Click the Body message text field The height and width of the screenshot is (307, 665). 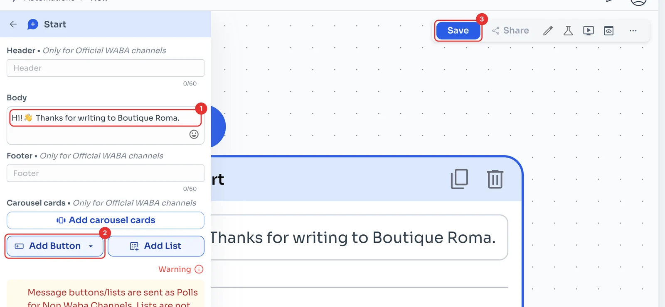click(106, 125)
